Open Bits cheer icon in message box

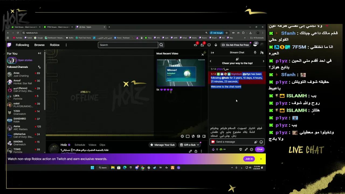point(256,142)
